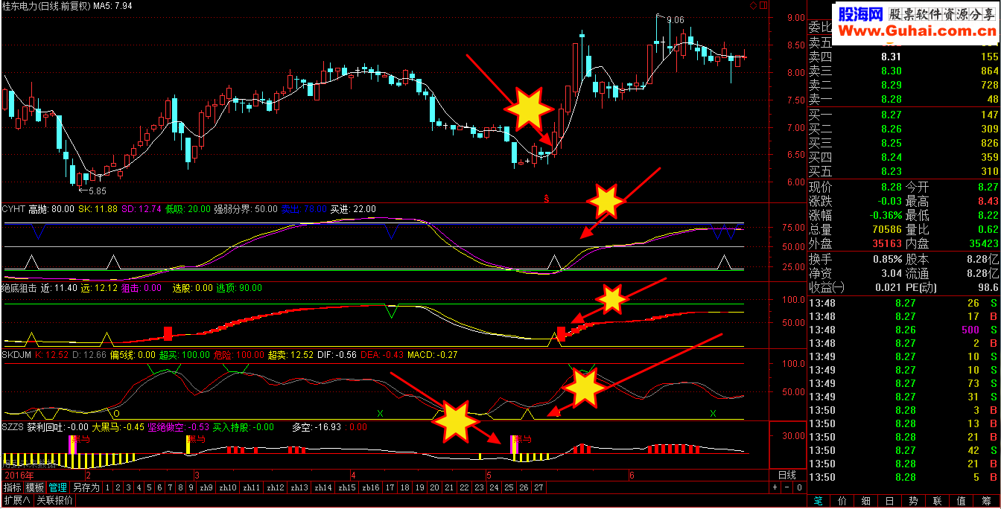Select numbered template tab 27

click(x=539, y=487)
